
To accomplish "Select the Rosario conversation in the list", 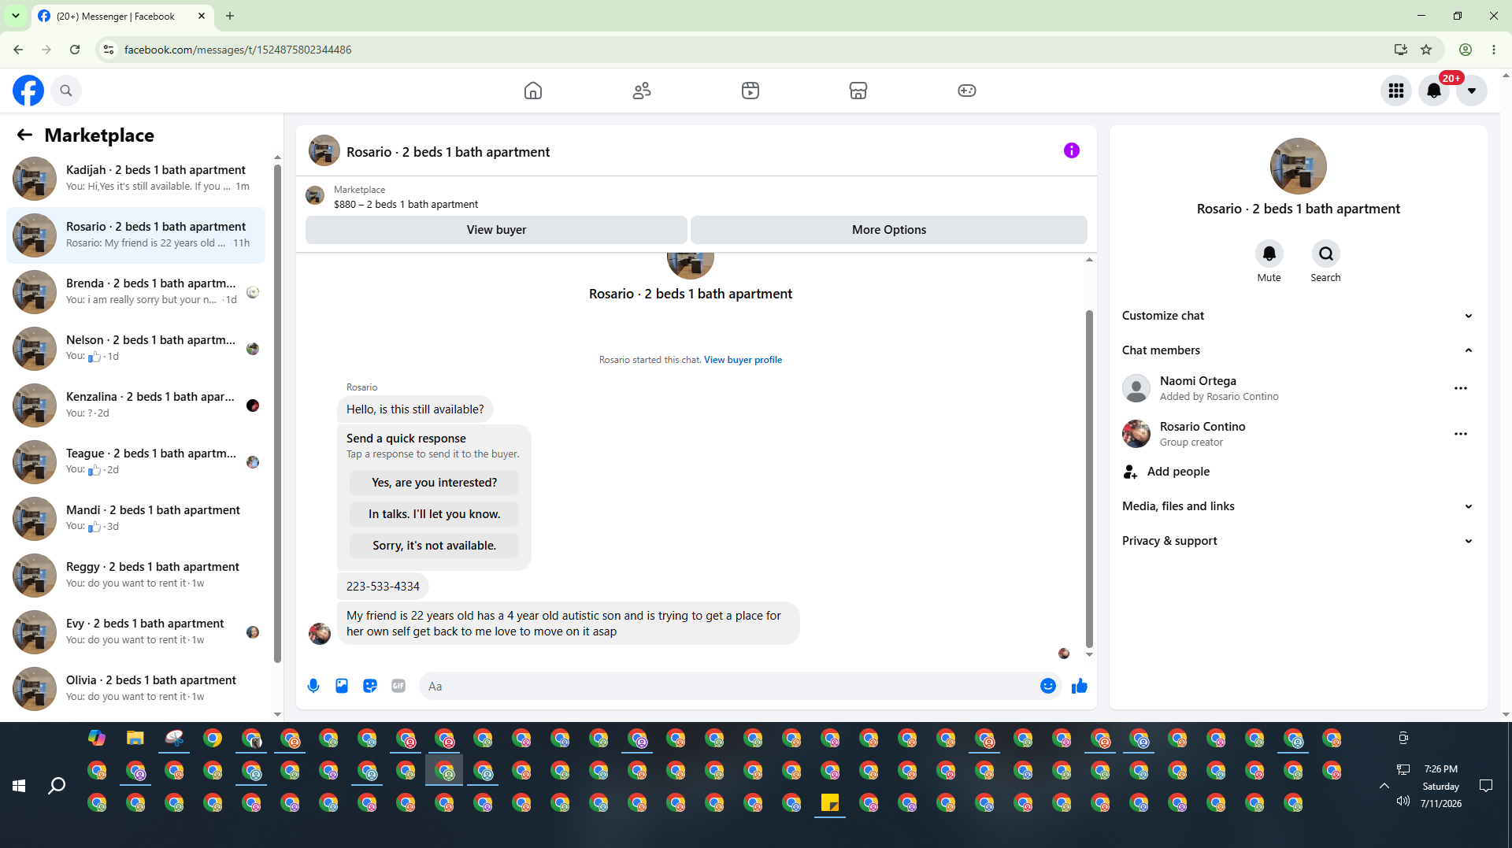I will tap(135, 235).
